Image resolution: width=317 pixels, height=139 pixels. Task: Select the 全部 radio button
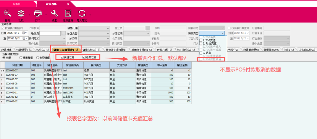(x=4, y=58)
